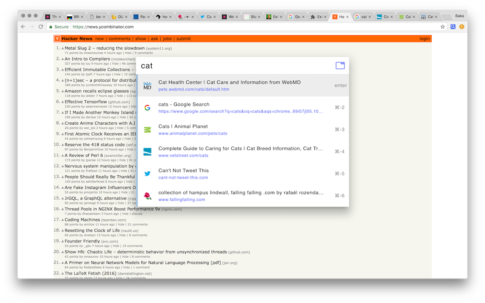The image size is (485, 303).
Task: Upvote the Effective Tensorflow story
Action: (63, 102)
